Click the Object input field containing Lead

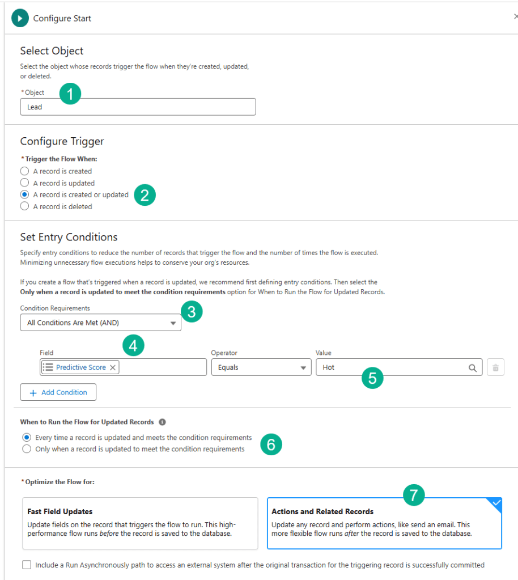(138, 107)
